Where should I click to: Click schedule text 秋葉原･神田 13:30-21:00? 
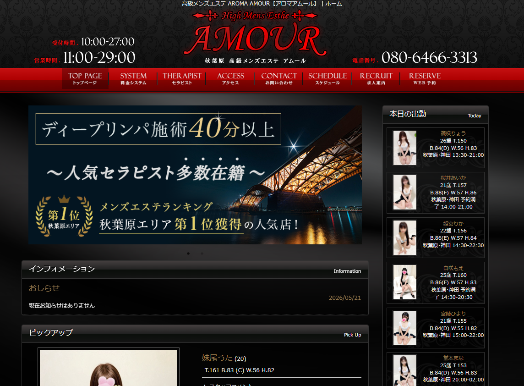coord(453,155)
